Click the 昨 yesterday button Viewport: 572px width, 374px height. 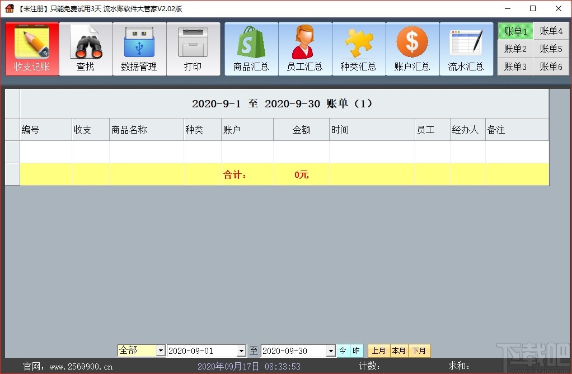(357, 351)
